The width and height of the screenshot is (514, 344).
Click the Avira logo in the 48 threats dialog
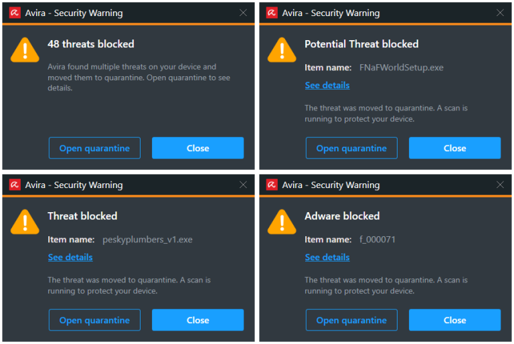[x=15, y=13]
